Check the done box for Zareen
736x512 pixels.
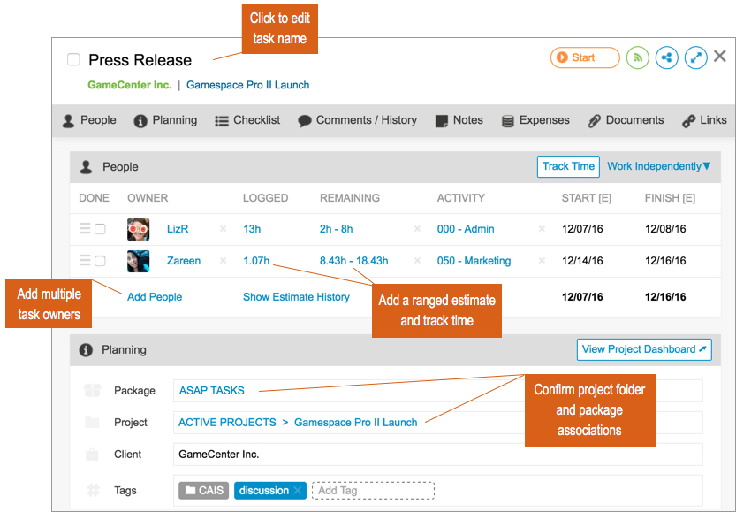coord(100,261)
